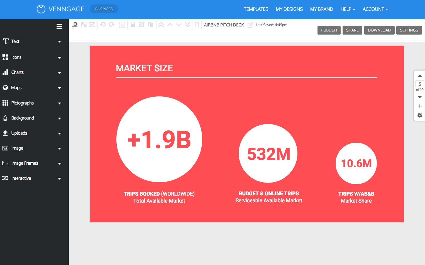Click the VENNGAGE wordmark

tap(67, 9)
